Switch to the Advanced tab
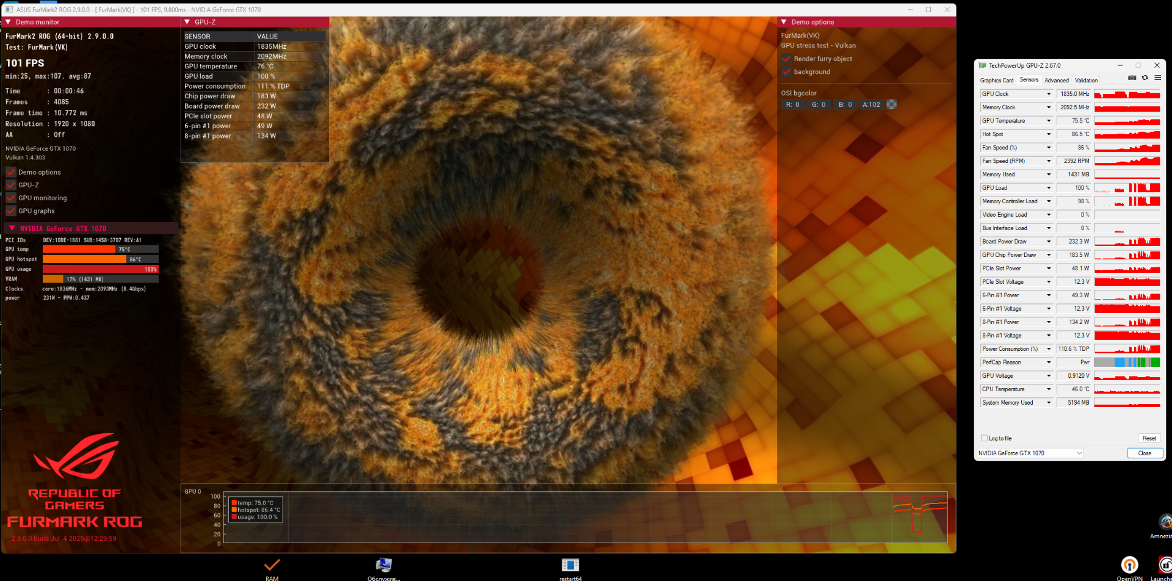Screen dimensions: 1172x581 pyautogui.click(x=1057, y=81)
